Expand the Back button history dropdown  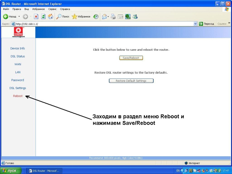pyautogui.click(x=19, y=17)
